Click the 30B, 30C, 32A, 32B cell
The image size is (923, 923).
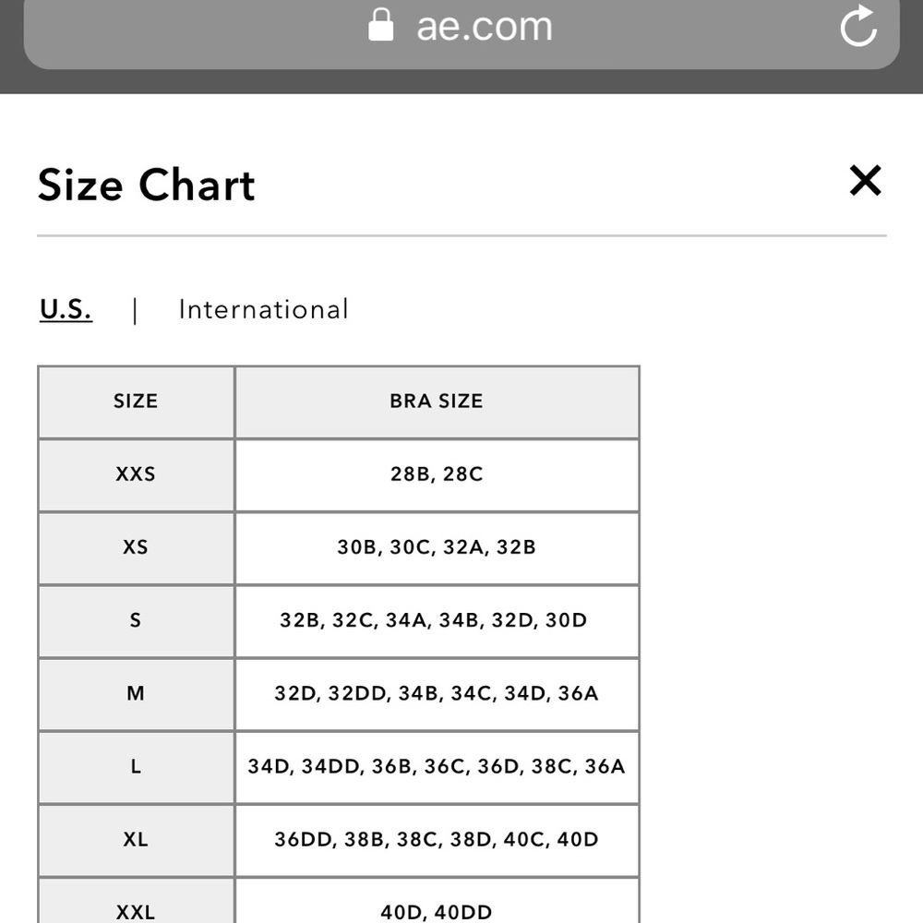[x=437, y=548]
